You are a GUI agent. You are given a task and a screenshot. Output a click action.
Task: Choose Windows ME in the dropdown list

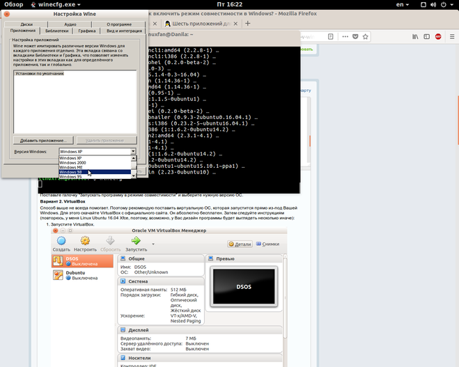95,167
